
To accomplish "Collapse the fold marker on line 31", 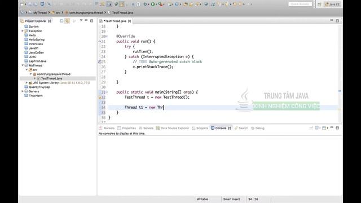I will (107, 92).
